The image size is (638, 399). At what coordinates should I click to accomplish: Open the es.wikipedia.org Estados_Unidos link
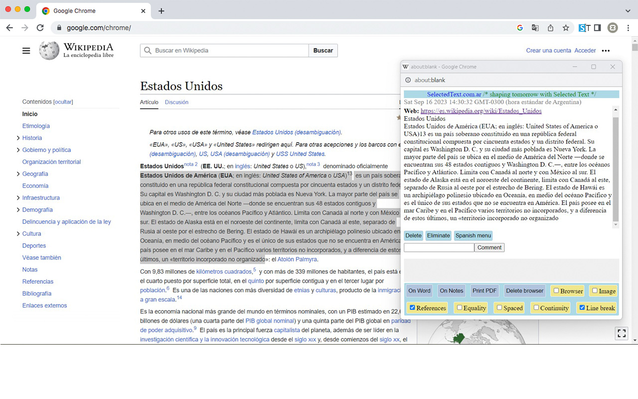(481, 111)
